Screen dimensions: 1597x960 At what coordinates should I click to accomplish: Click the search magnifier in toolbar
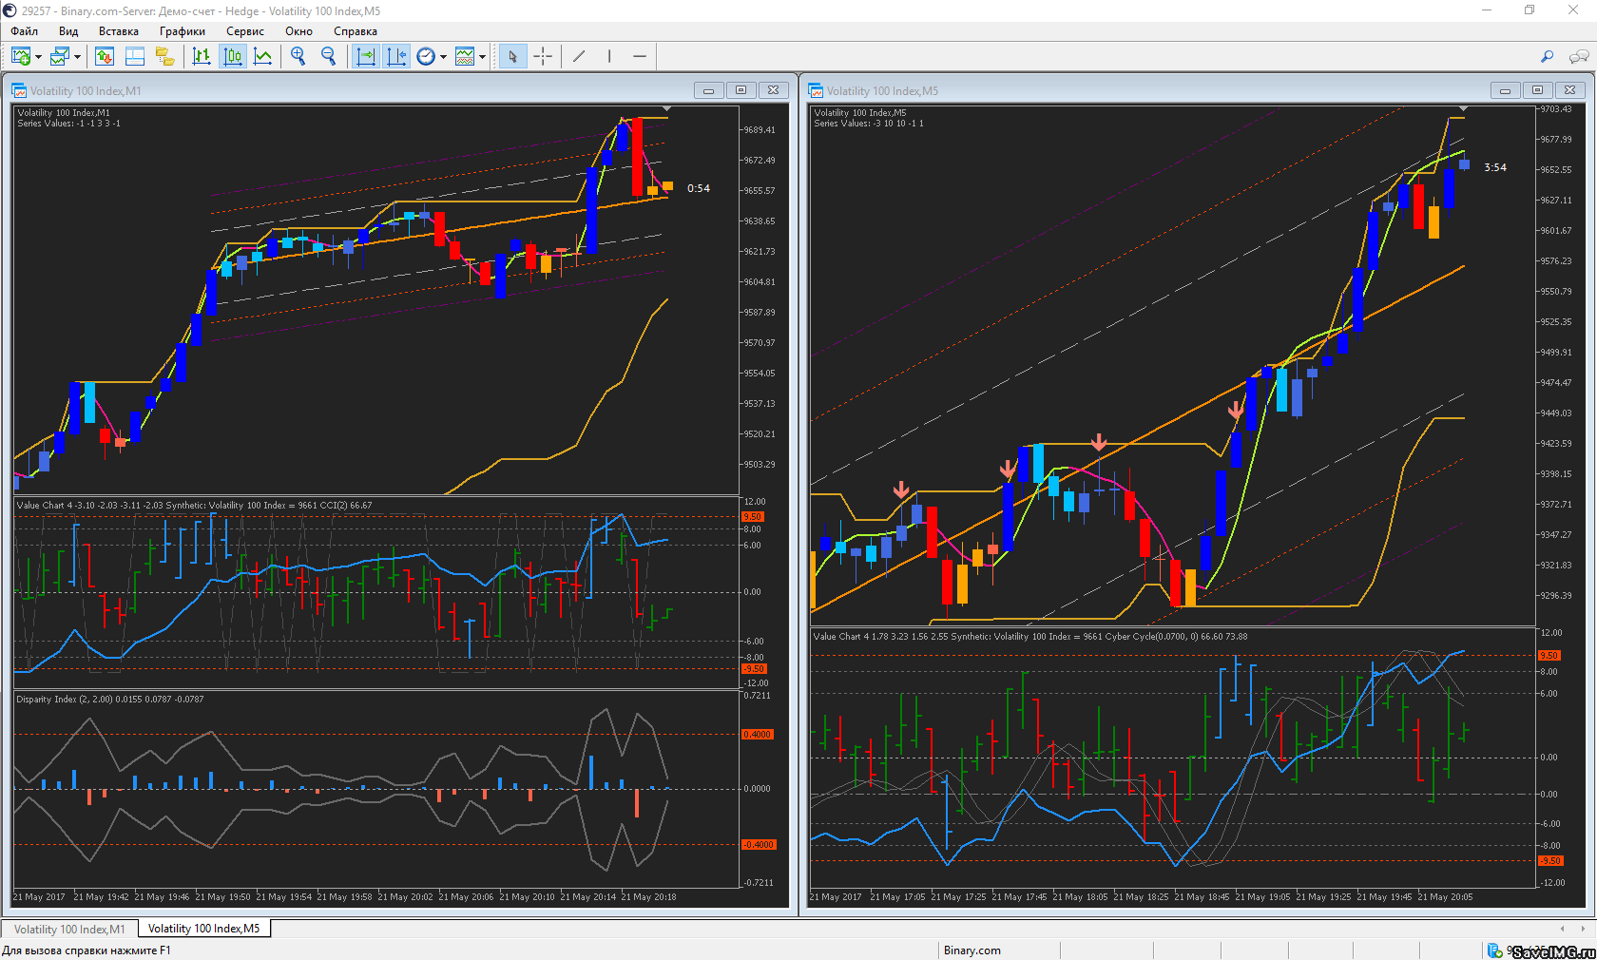1547,57
